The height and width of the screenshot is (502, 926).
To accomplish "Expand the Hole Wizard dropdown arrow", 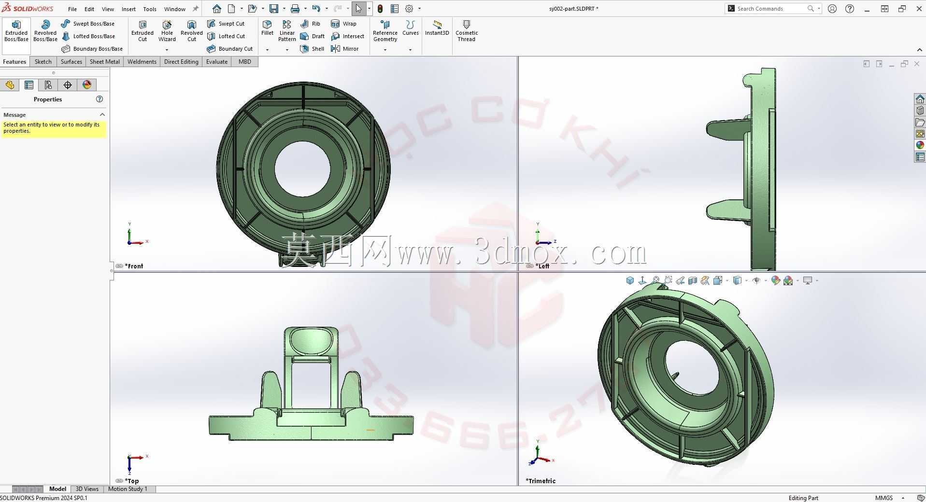I will click(x=167, y=50).
